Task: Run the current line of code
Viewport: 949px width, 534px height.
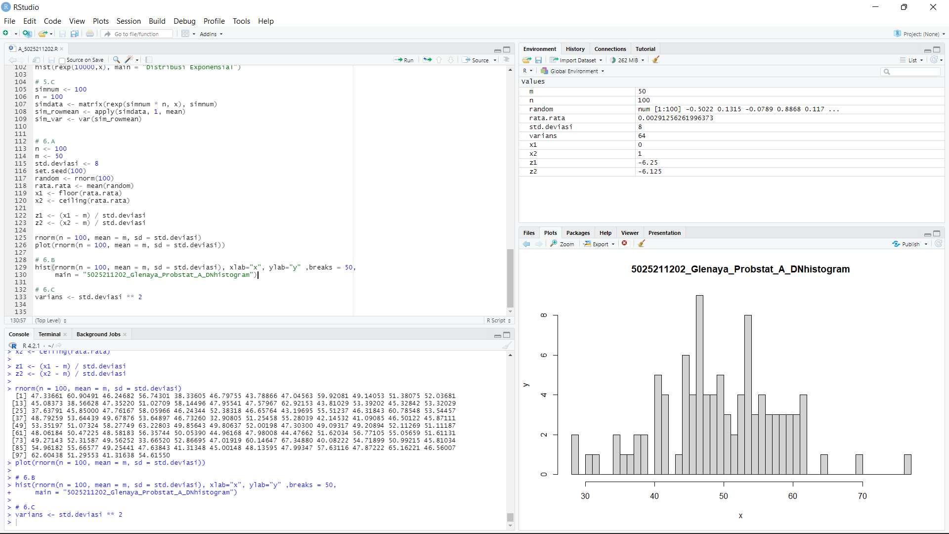Action: click(x=404, y=60)
